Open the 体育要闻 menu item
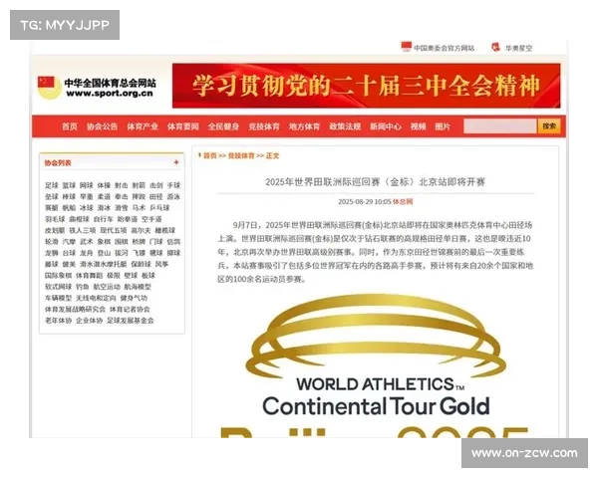598x478 pixels. point(182,126)
